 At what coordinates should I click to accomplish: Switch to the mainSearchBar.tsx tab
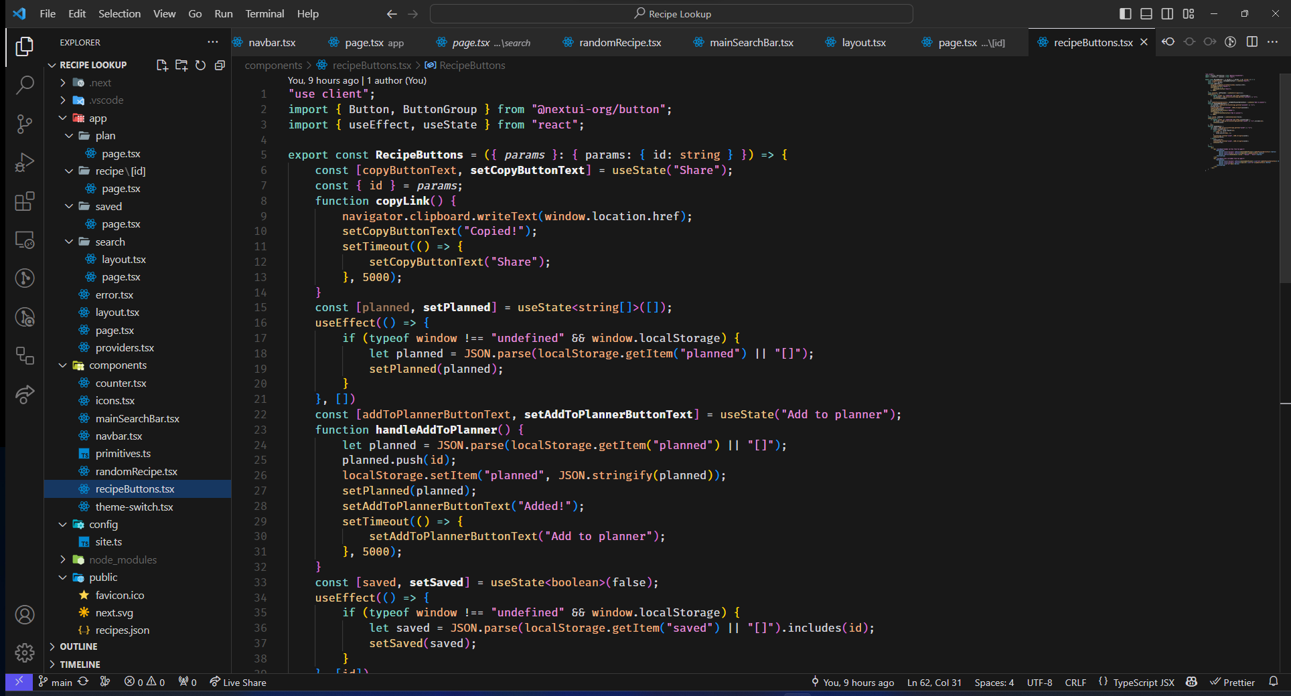coord(751,42)
